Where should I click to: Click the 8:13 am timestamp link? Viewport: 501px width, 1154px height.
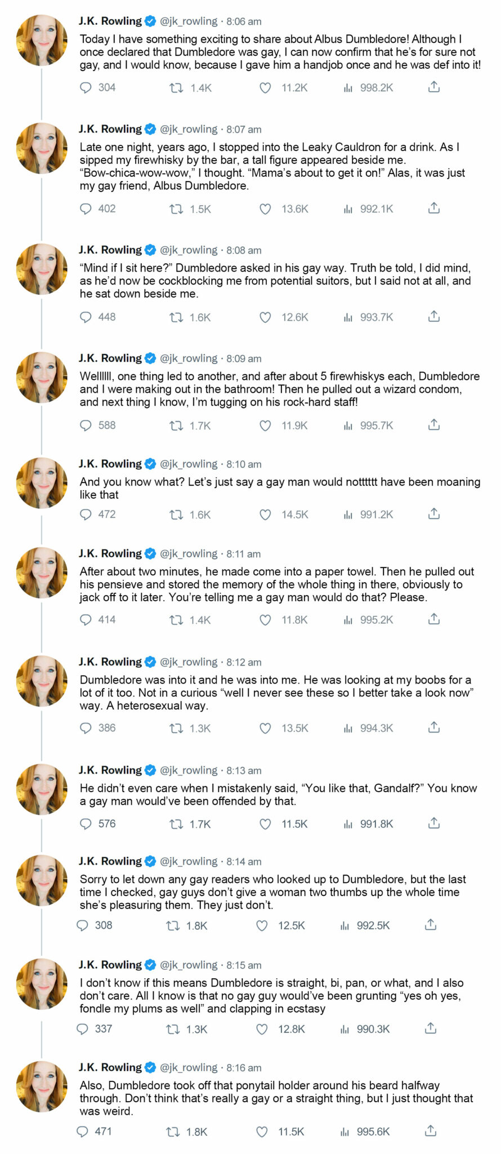click(244, 771)
